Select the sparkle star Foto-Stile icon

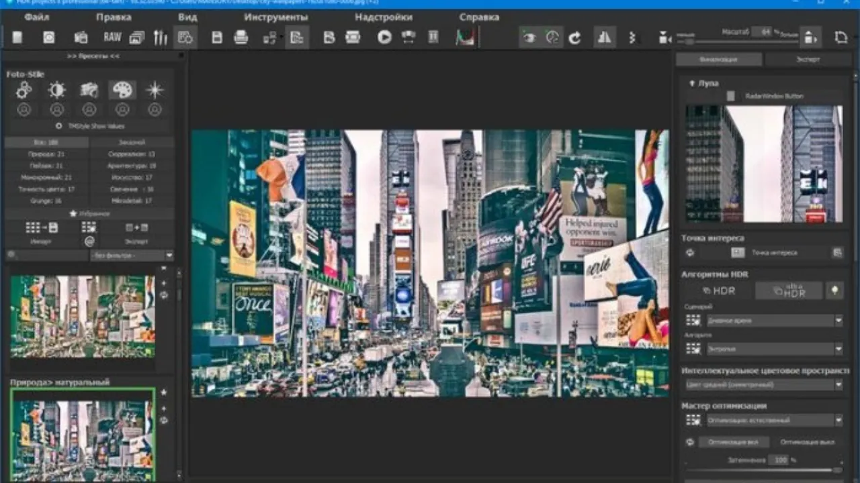155,90
